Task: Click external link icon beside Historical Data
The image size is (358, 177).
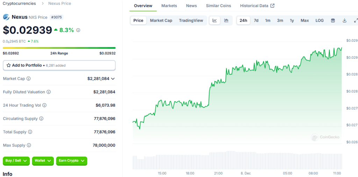Action: coord(272,6)
